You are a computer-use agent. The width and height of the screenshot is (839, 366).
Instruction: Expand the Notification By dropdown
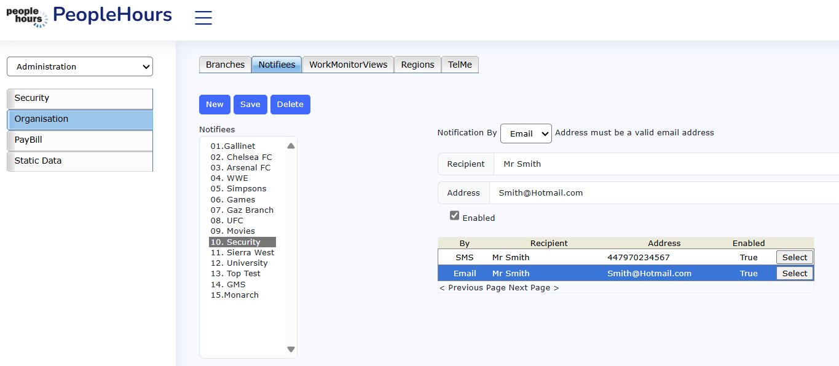click(x=526, y=133)
